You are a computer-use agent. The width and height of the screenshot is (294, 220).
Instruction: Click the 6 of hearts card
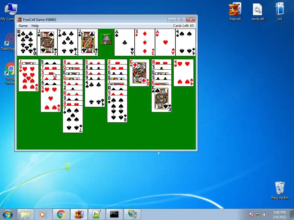tap(117, 67)
